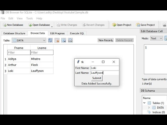The image size is (167, 125).
Task: Open the dropdown arrow beside Open Database
Action: click(x=52, y=27)
